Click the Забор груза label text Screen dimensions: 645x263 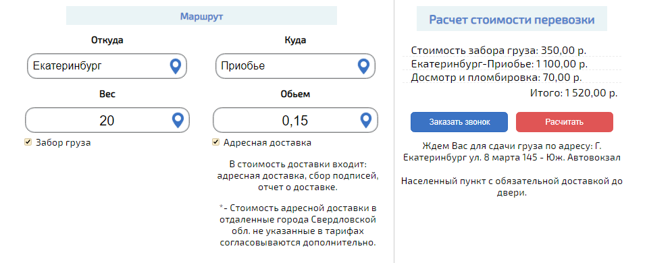63,142
